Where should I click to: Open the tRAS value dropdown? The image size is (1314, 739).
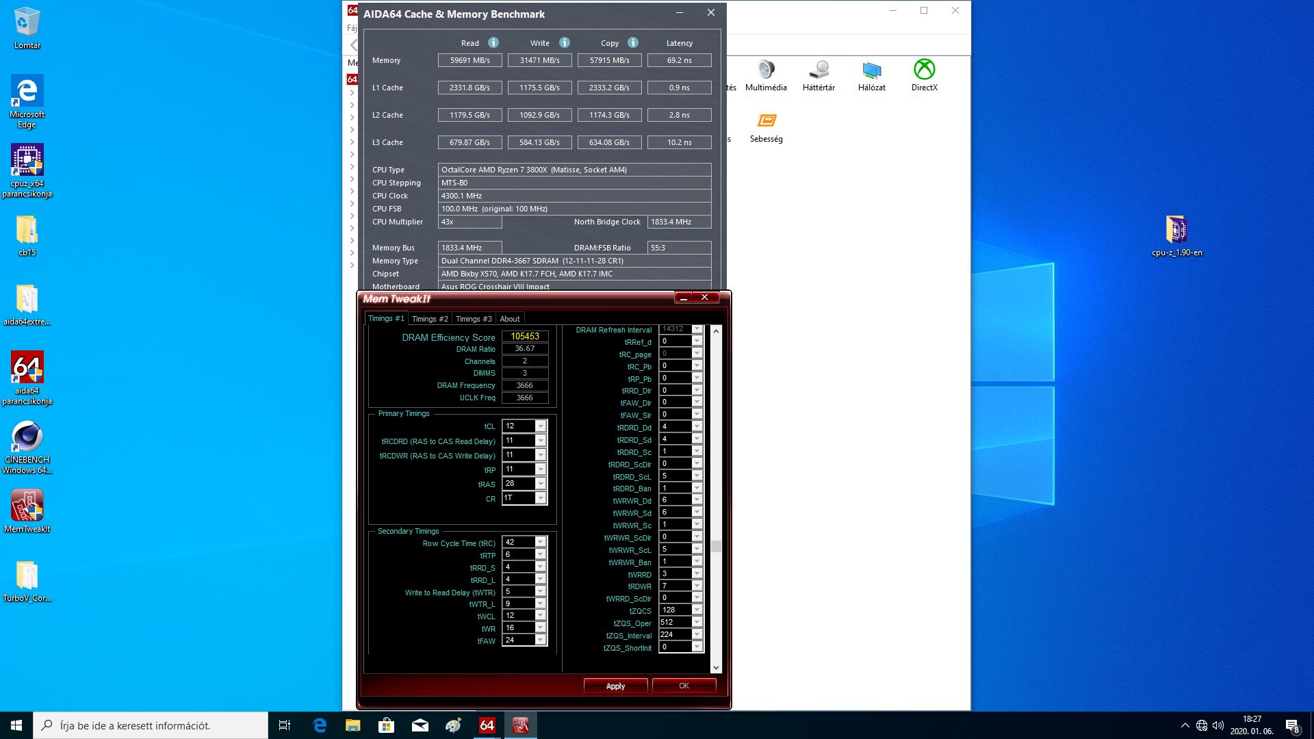pyautogui.click(x=541, y=484)
